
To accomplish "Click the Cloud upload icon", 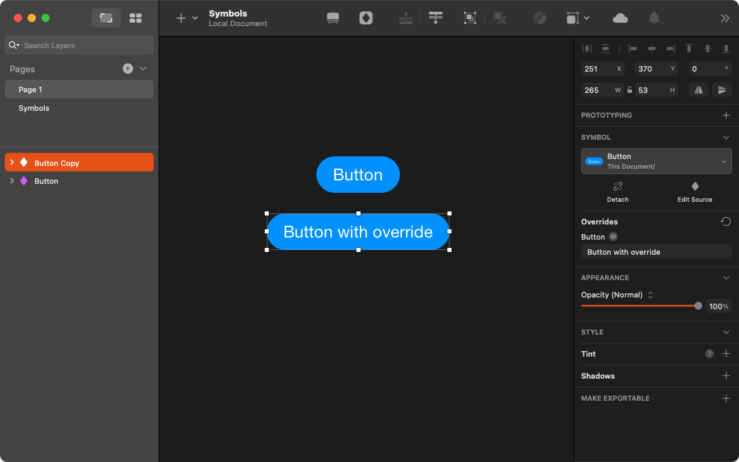I will pyautogui.click(x=620, y=18).
